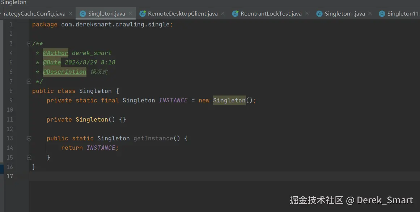Click the fold end marker at line 15

click(29, 157)
